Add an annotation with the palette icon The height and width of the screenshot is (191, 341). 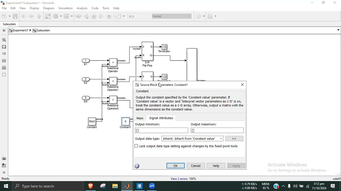coord(4,61)
